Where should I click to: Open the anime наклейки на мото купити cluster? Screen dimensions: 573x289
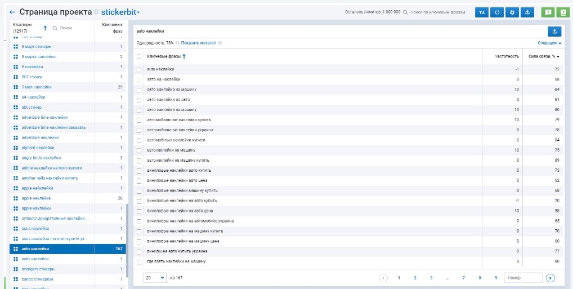point(52,168)
